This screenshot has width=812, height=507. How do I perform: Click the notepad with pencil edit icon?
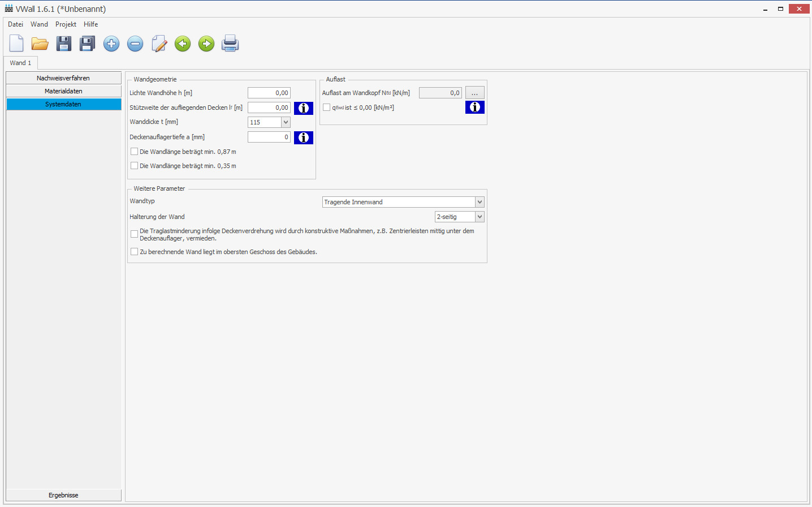(x=159, y=44)
